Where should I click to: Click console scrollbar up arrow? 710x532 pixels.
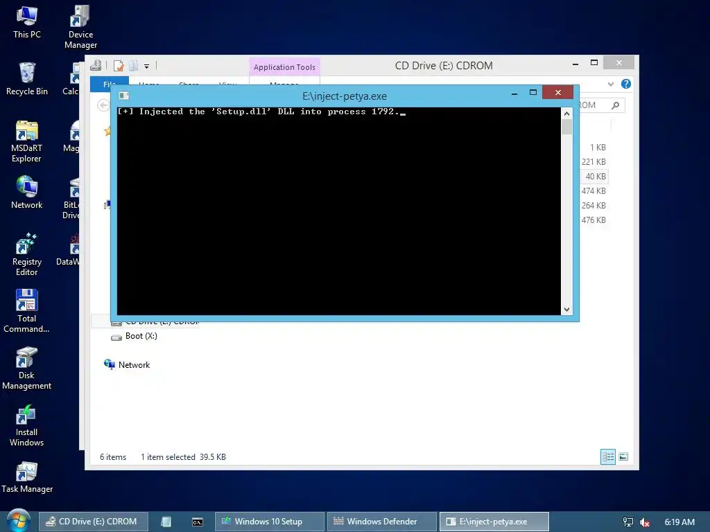pos(566,114)
